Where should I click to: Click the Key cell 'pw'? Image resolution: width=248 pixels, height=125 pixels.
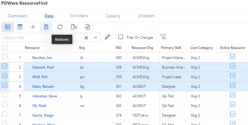tap(82, 77)
